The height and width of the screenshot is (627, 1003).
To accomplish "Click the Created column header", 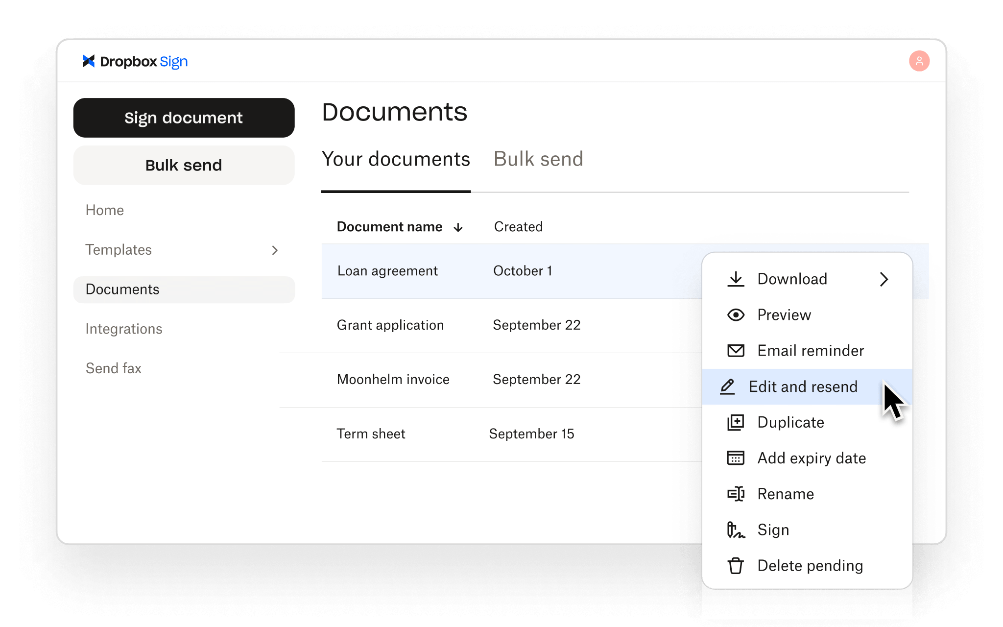I will pos(518,227).
